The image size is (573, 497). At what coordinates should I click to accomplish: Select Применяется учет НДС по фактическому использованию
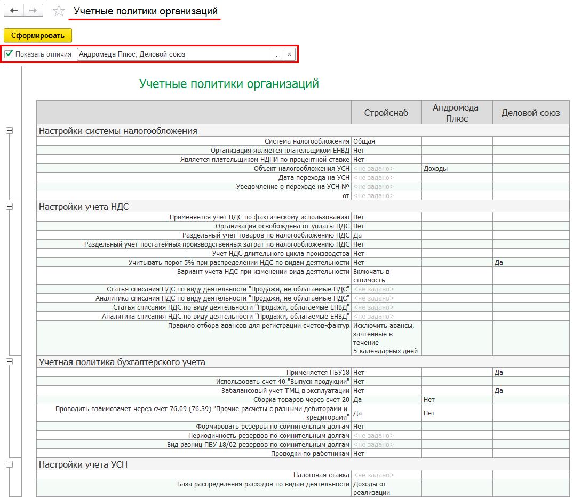(259, 217)
